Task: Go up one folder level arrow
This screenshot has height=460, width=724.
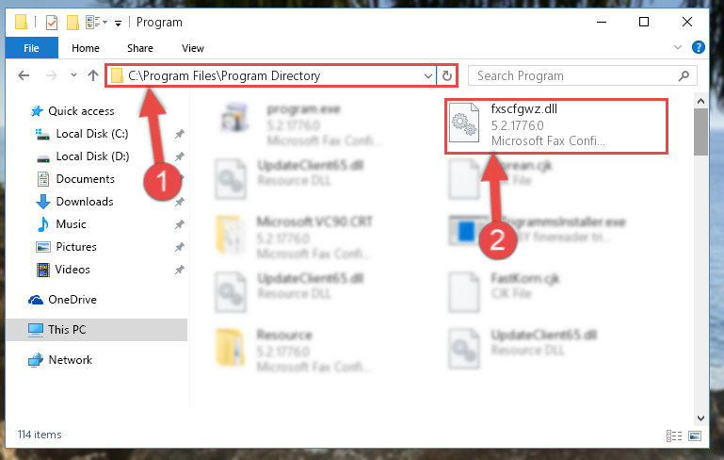Action: pos(93,75)
